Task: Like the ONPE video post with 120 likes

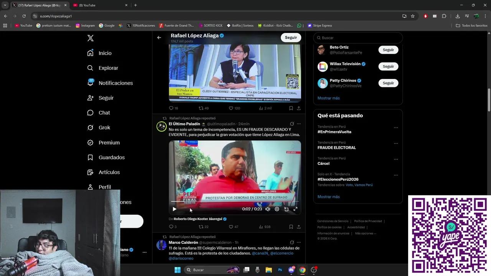Action: click(234, 108)
